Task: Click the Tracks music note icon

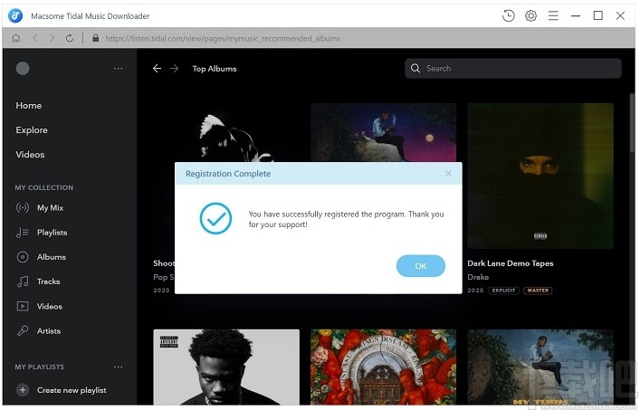Action: click(23, 281)
